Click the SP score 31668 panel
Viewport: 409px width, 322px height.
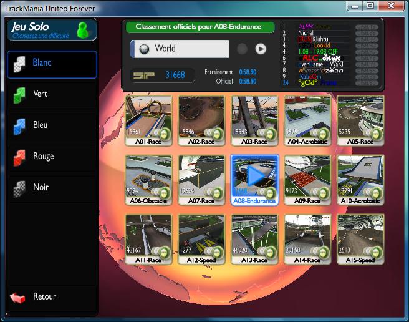click(x=160, y=75)
